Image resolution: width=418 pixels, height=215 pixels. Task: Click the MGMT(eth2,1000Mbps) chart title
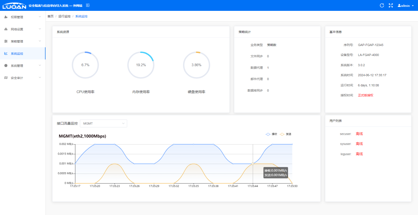82,136
